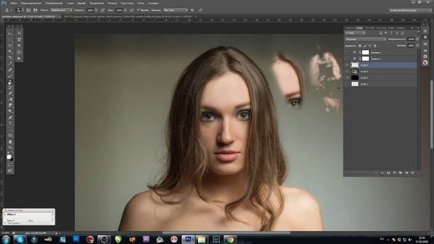Select the Healing Brush tool

click(10, 70)
